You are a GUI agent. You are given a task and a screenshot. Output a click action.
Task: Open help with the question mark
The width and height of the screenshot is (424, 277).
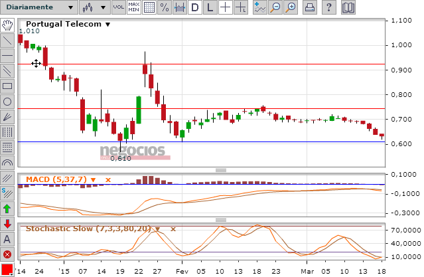(x=329, y=7)
